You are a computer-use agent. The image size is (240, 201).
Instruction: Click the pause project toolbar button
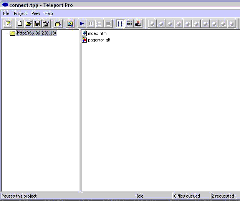pos(91,23)
